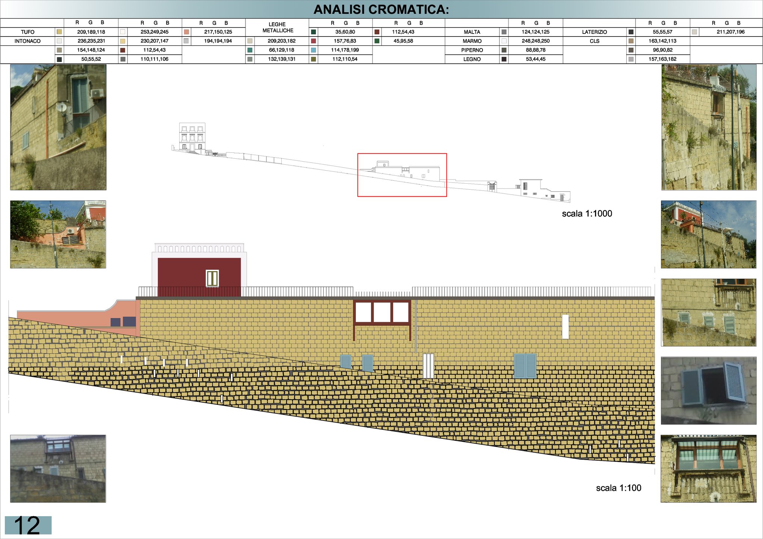Viewport: 763px width, 539px height.
Task: Choose the CLS swatch 163,142,113
Action: pyautogui.click(x=631, y=41)
